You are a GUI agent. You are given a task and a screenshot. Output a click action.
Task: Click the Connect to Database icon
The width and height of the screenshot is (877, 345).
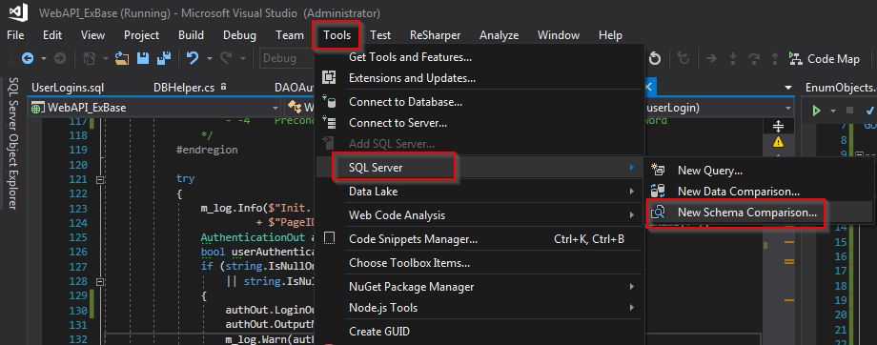pyautogui.click(x=330, y=102)
